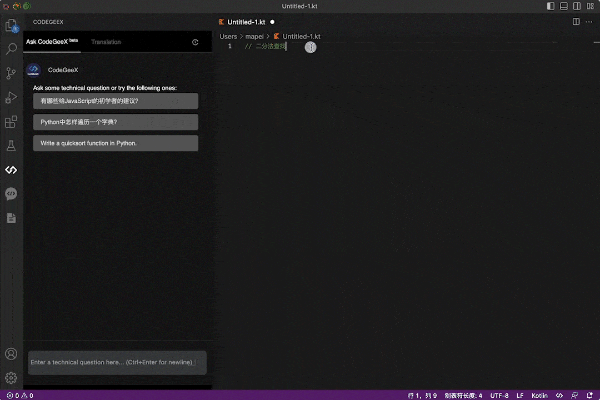Open the Kotlin language mode selector
The image size is (600, 400).
tap(539, 396)
